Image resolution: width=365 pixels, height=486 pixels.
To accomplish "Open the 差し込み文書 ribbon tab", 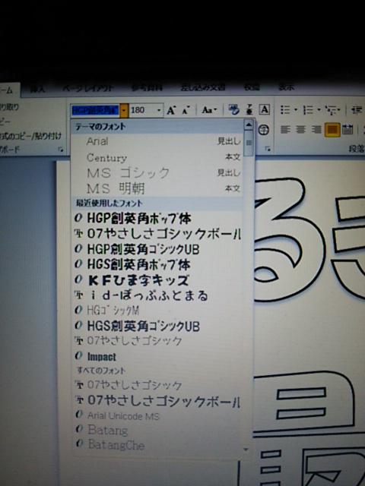I will point(203,88).
